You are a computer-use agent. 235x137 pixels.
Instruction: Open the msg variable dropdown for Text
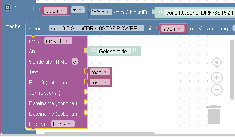(x=99, y=72)
